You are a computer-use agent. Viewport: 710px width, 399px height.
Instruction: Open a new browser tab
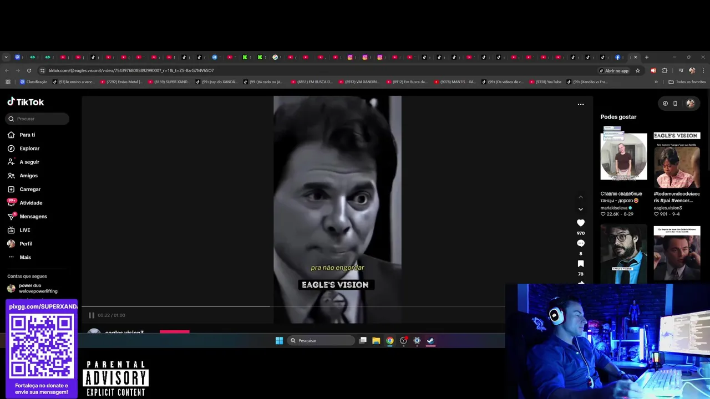point(647,57)
